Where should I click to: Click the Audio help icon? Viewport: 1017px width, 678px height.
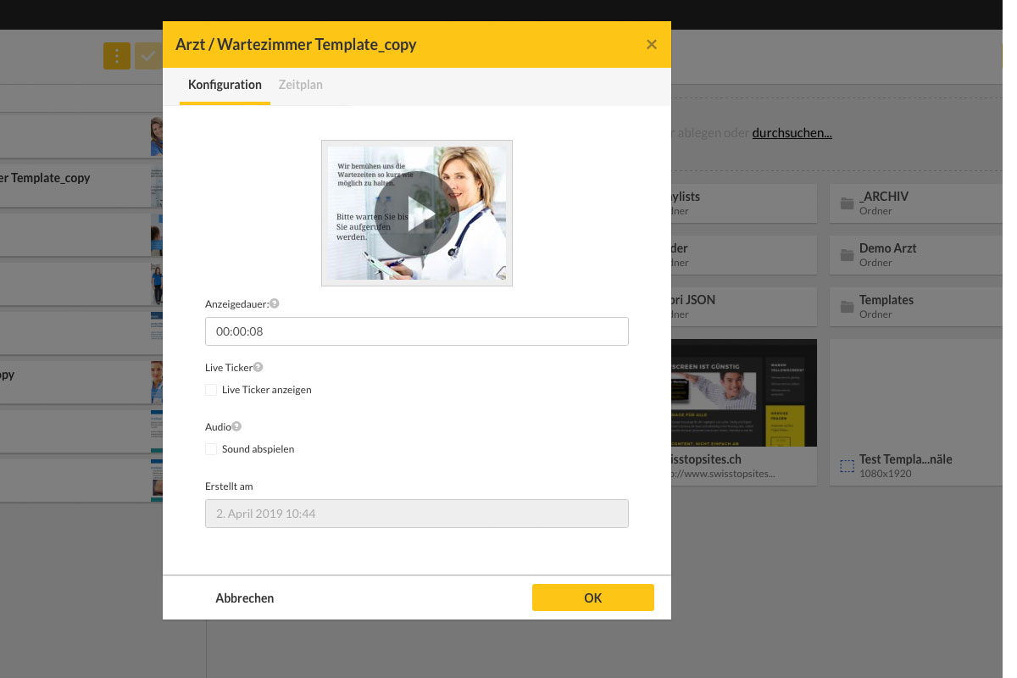[236, 426]
